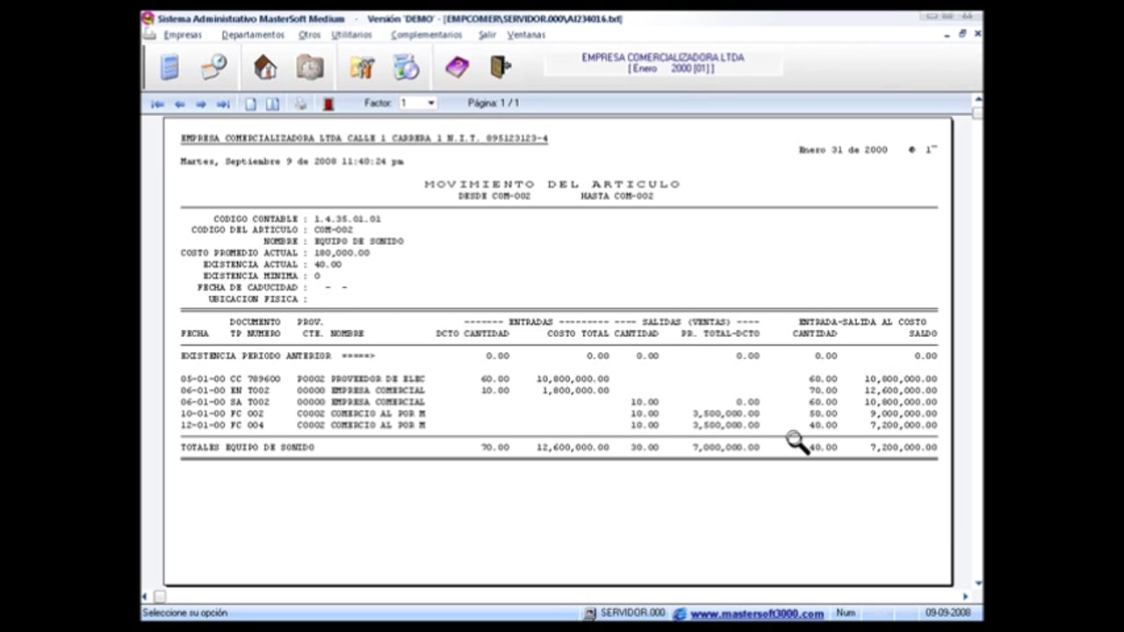Image resolution: width=1124 pixels, height=632 pixels.
Task: Click the purple help book icon
Action: [457, 67]
